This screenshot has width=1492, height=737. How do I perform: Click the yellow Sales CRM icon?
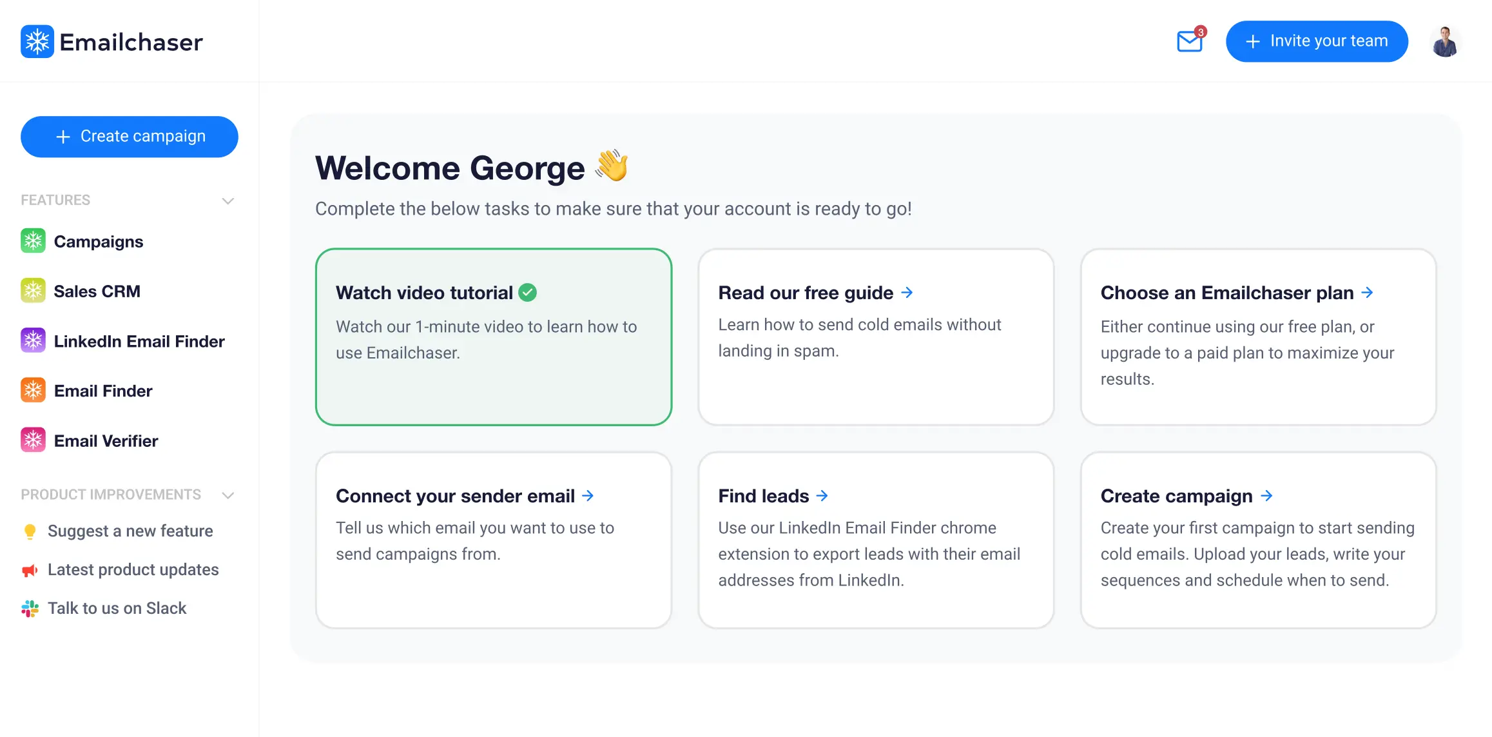coord(33,291)
